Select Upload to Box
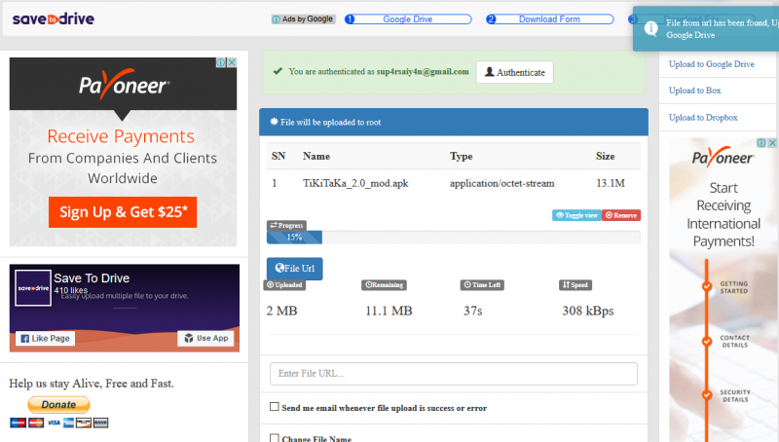The image size is (779, 442). (694, 91)
